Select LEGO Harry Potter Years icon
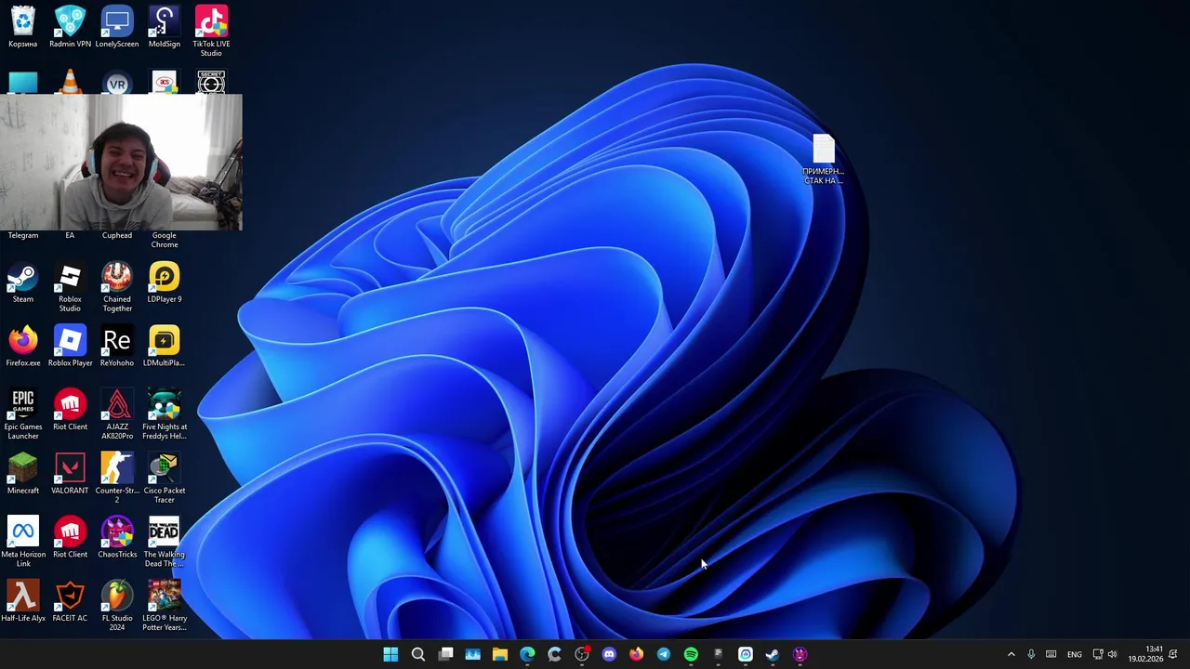 (165, 606)
